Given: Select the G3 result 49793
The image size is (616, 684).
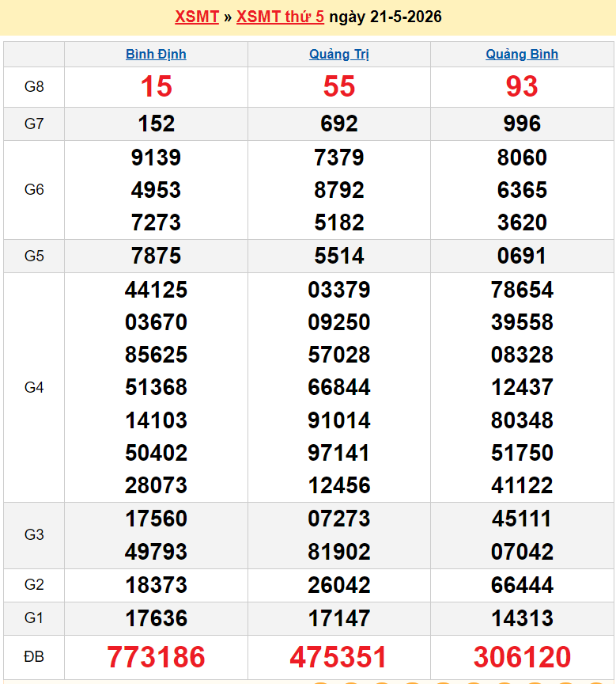Looking at the screenshot, I should (156, 552).
